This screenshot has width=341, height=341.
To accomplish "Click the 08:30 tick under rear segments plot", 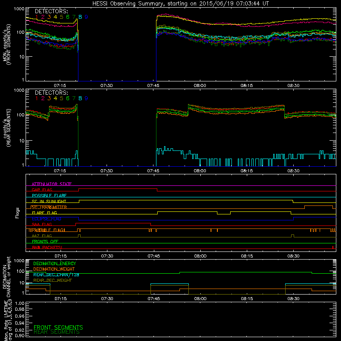I will (x=293, y=171).
